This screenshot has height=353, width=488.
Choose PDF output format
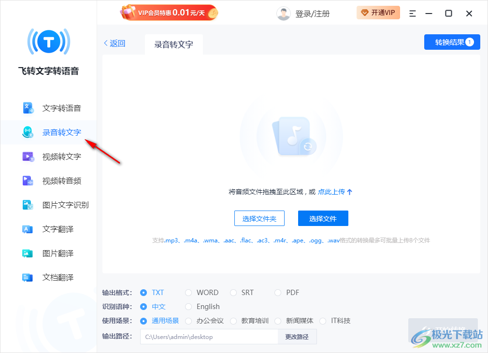click(x=278, y=293)
